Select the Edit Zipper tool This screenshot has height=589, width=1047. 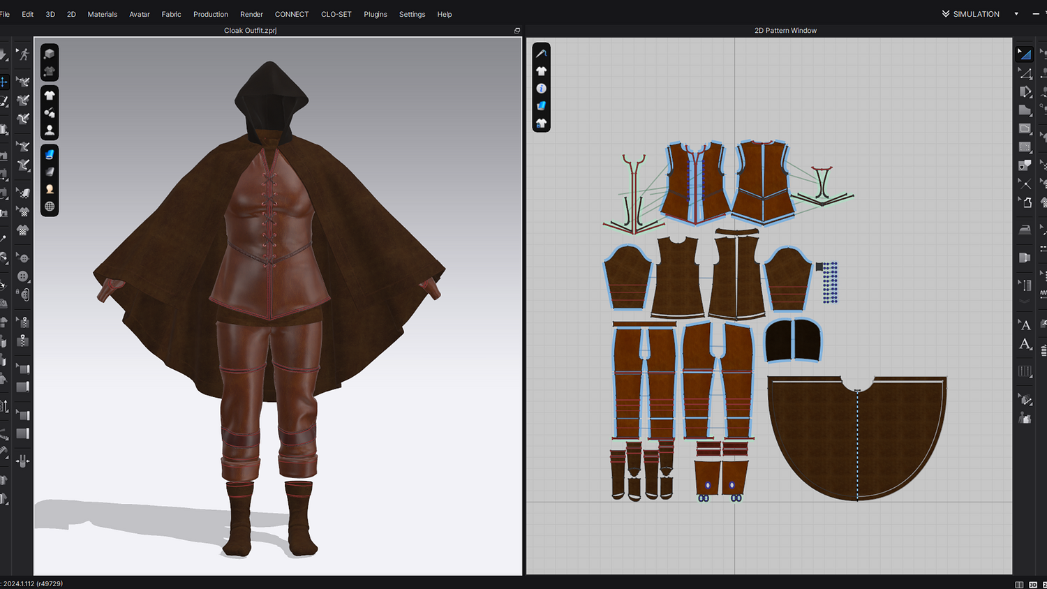pyautogui.click(x=23, y=322)
